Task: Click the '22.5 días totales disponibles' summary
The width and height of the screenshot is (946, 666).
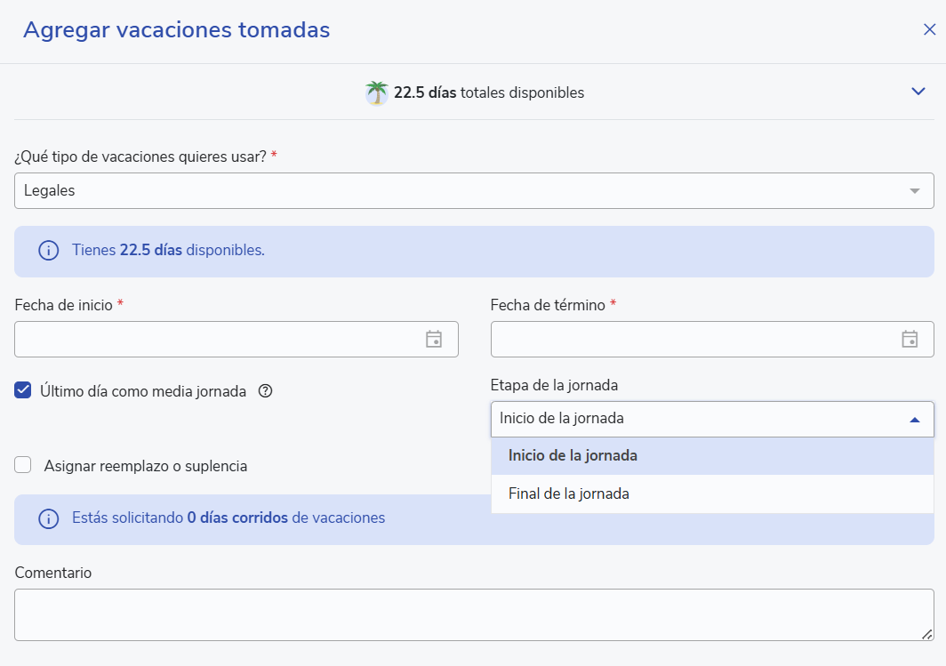Action: [488, 92]
